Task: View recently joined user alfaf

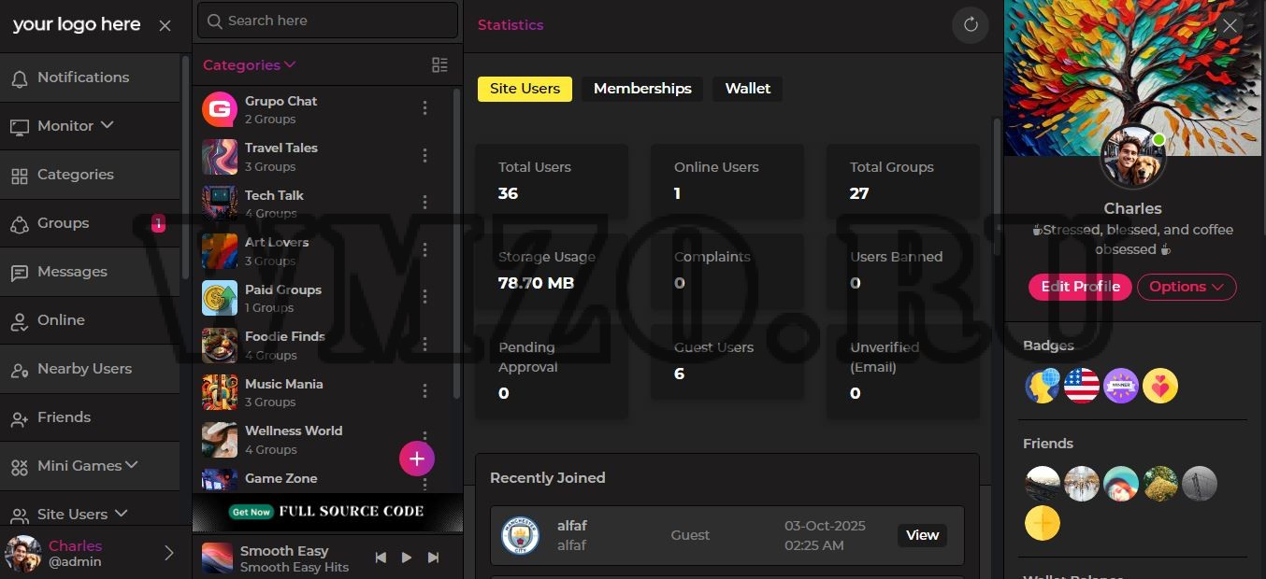Action: (x=922, y=535)
